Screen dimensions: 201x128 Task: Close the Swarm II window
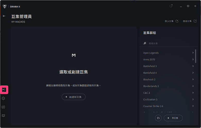pyautogui.click(x=195, y=6)
